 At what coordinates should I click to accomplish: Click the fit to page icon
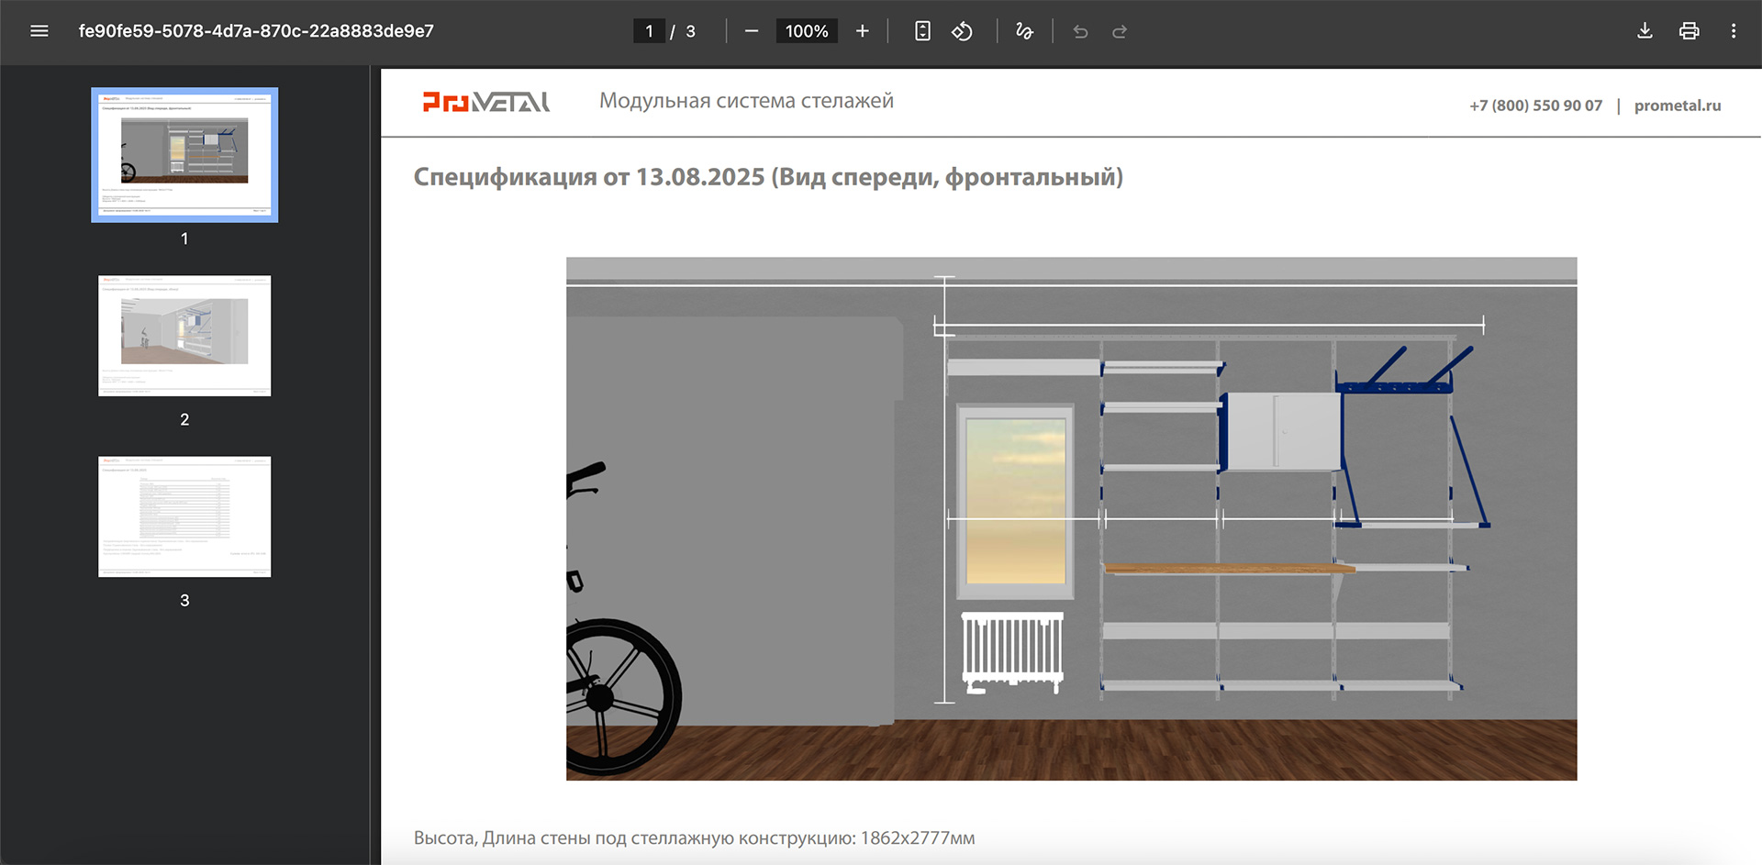click(922, 31)
